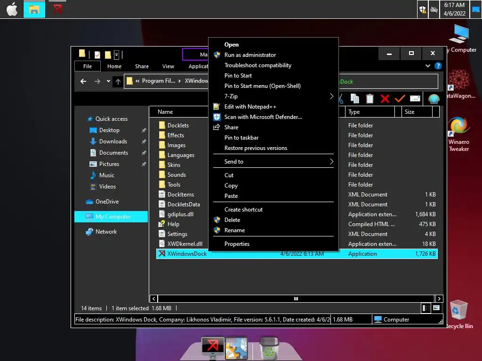Click the settings tools dock icon
Viewport: 482px width, 361px height.
tap(236, 348)
